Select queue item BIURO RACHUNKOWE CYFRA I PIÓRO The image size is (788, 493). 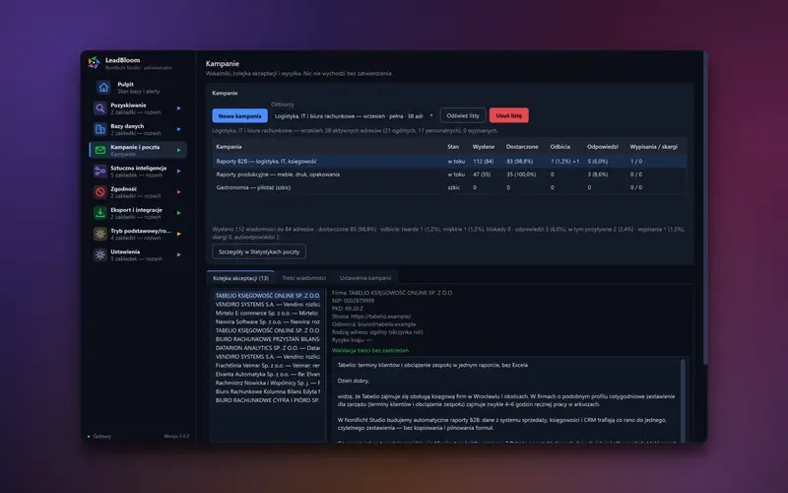click(267, 400)
